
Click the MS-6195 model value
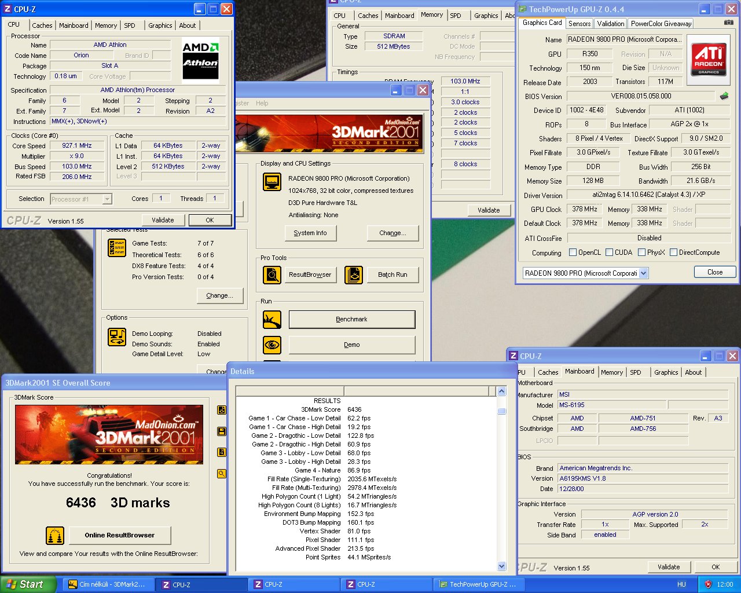[611, 405]
